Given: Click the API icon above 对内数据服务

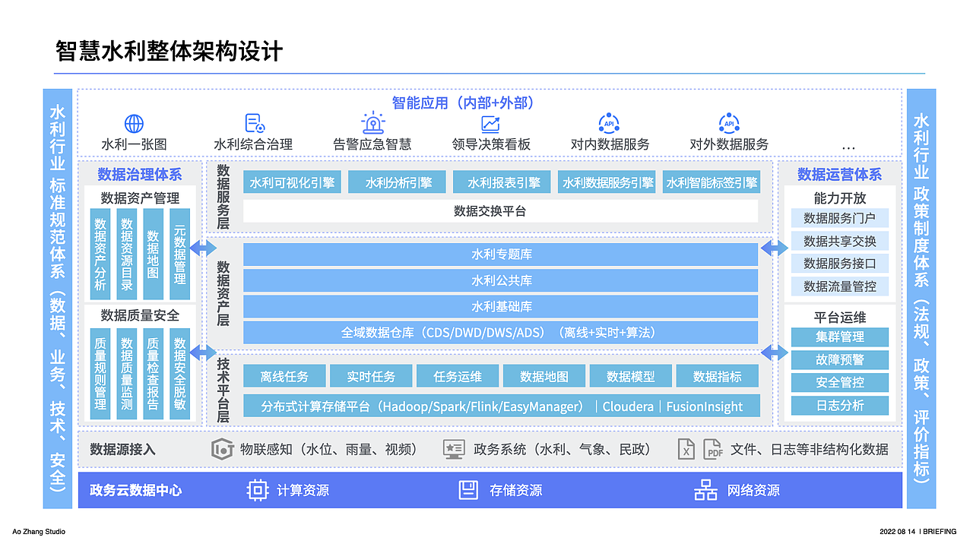Looking at the screenshot, I should (609, 123).
